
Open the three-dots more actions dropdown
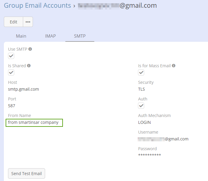click(x=28, y=22)
